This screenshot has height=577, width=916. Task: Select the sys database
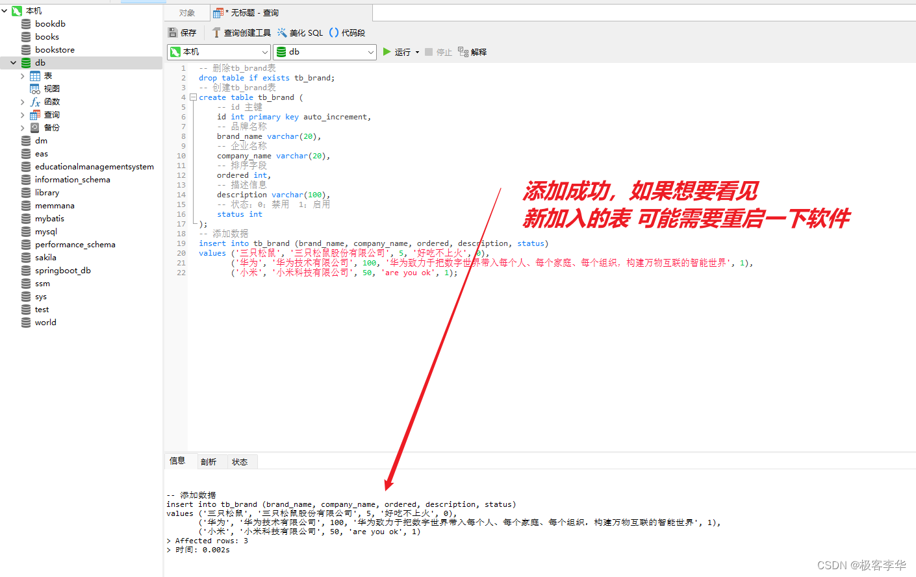pyautogui.click(x=41, y=297)
